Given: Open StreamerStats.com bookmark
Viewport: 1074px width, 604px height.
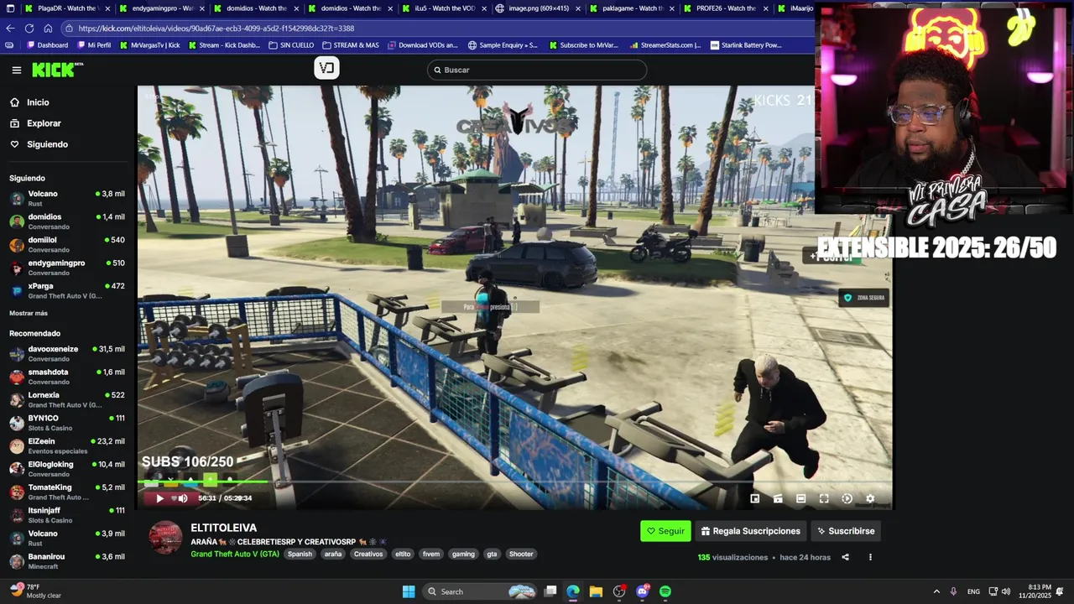Looking at the screenshot, I should (x=665, y=45).
